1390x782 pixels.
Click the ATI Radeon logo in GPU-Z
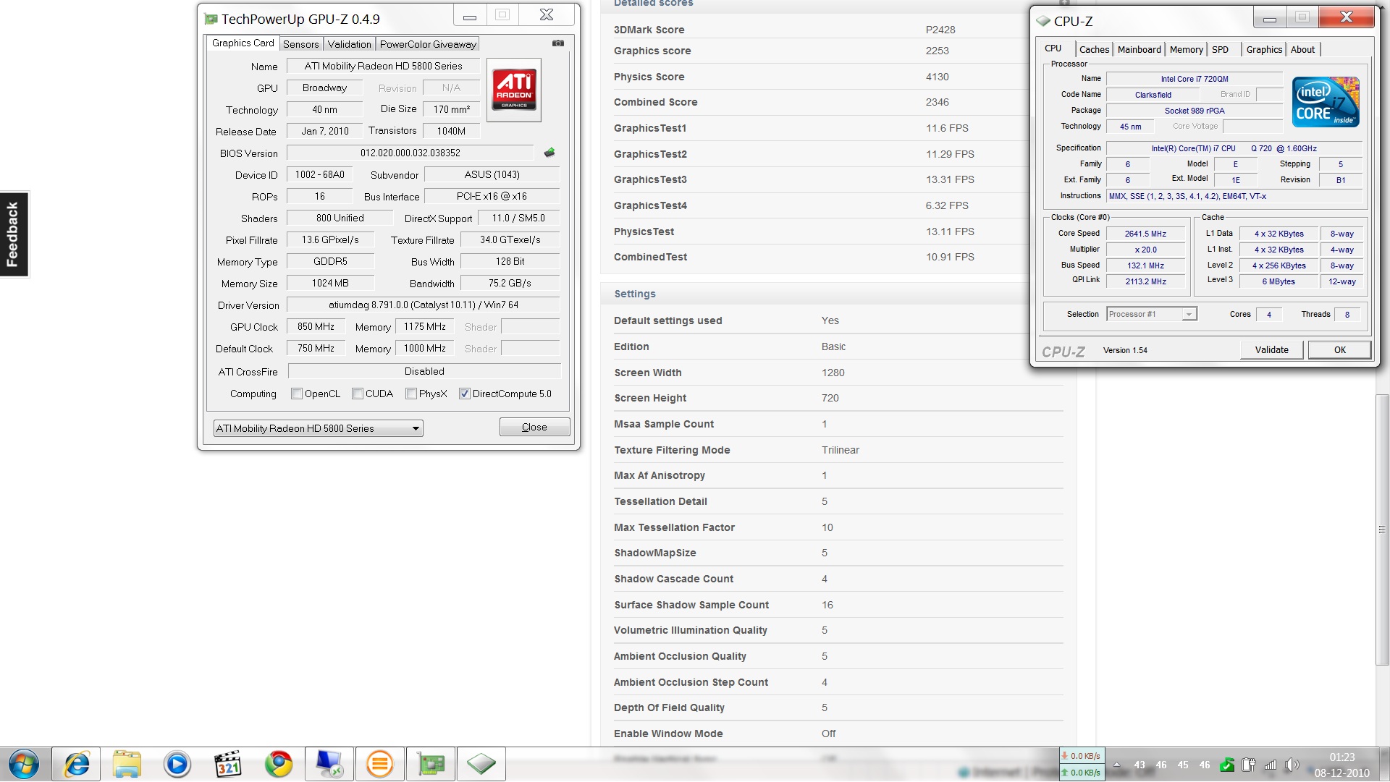click(514, 90)
